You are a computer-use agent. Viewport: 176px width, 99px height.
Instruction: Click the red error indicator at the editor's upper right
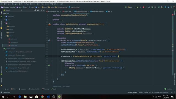(173, 15)
